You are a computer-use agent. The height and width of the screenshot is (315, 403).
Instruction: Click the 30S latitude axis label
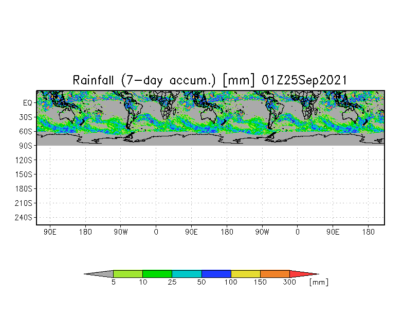pyautogui.click(x=26, y=117)
